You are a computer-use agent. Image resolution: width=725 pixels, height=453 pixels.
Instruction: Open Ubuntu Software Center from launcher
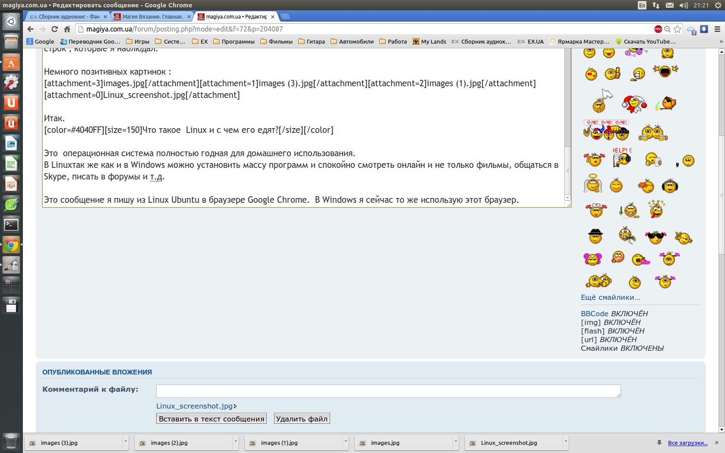coord(11,62)
